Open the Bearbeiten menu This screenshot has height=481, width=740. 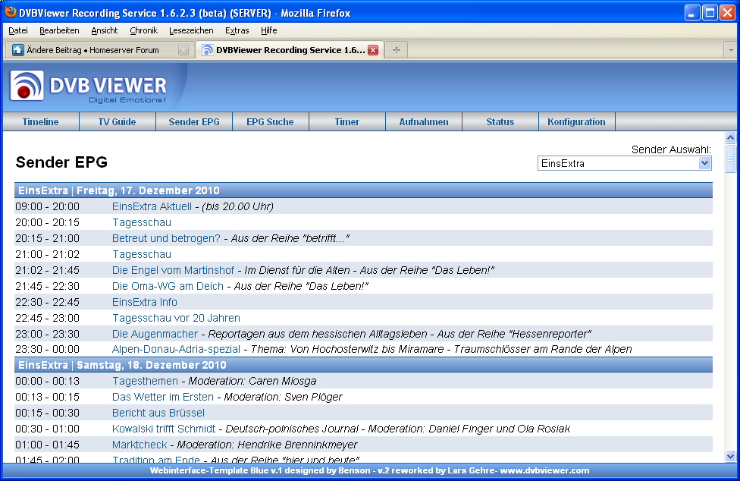(59, 30)
